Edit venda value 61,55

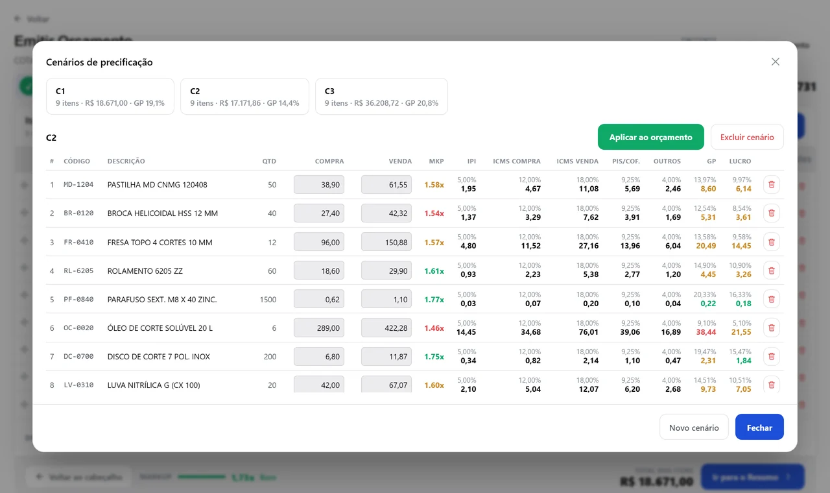click(x=386, y=185)
